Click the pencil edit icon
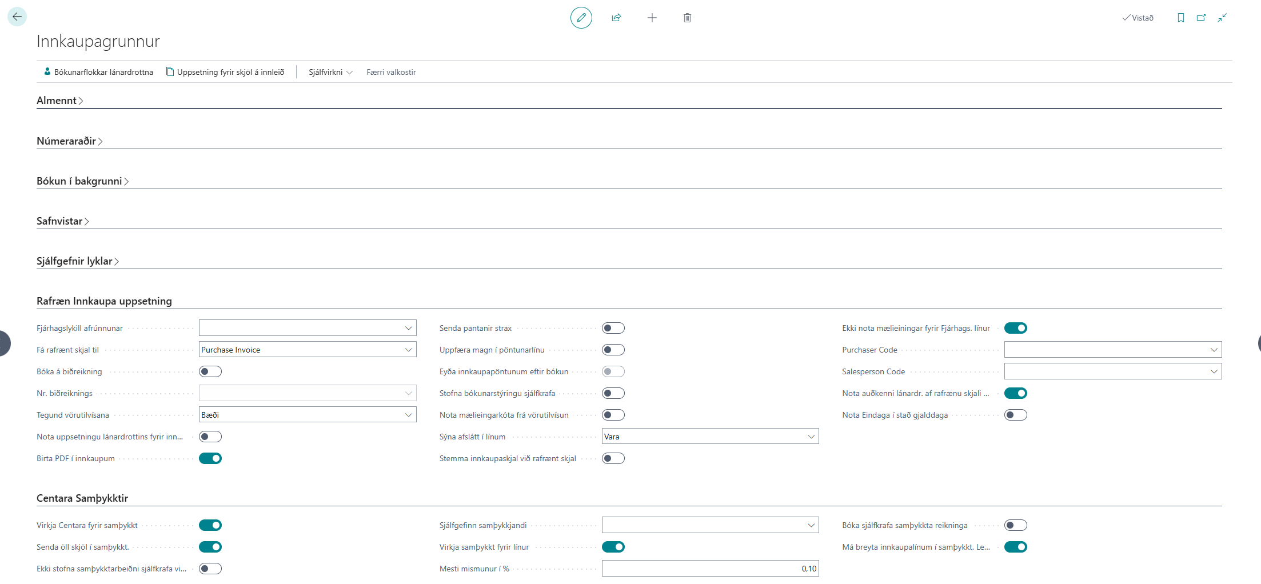1261x584 pixels. (581, 18)
